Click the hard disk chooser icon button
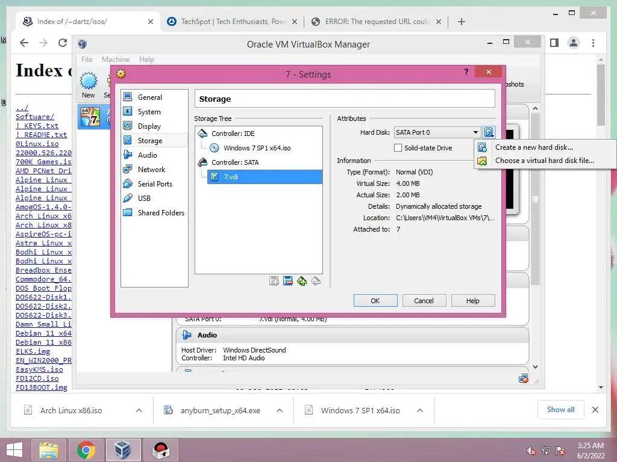Image resolution: width=617 pixels, height=462 pixels. click(x=489, y=132)
